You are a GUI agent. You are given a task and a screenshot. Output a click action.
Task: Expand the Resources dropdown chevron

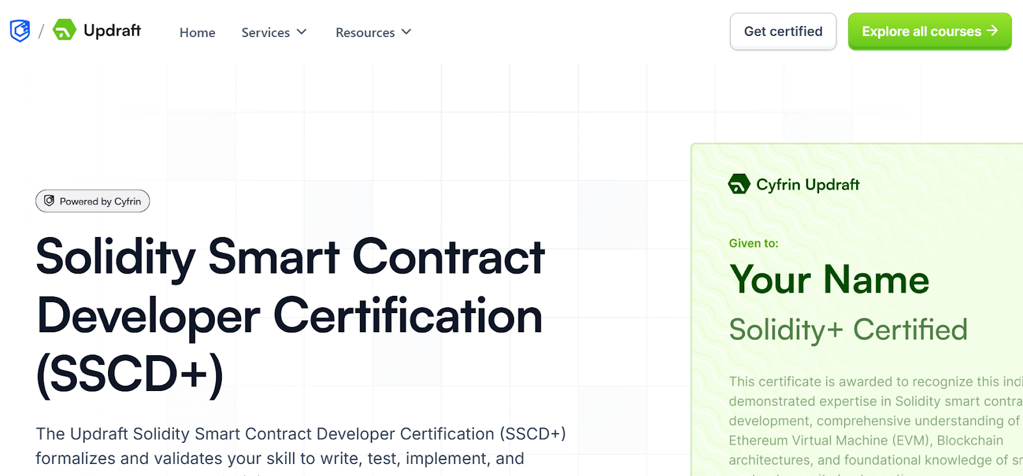point(406,32)
